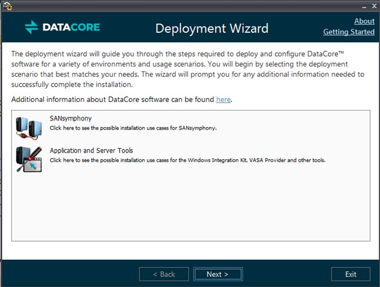Select the Application and Server Tools title
This screenshot has width=380, height=287.
[91, 151]
